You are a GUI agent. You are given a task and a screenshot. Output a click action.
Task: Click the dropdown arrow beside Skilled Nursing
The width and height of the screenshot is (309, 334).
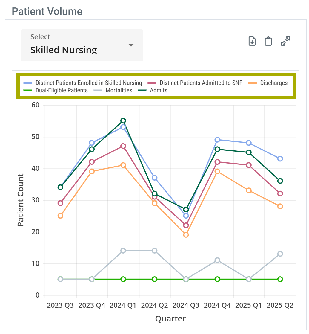pos(131,45)
